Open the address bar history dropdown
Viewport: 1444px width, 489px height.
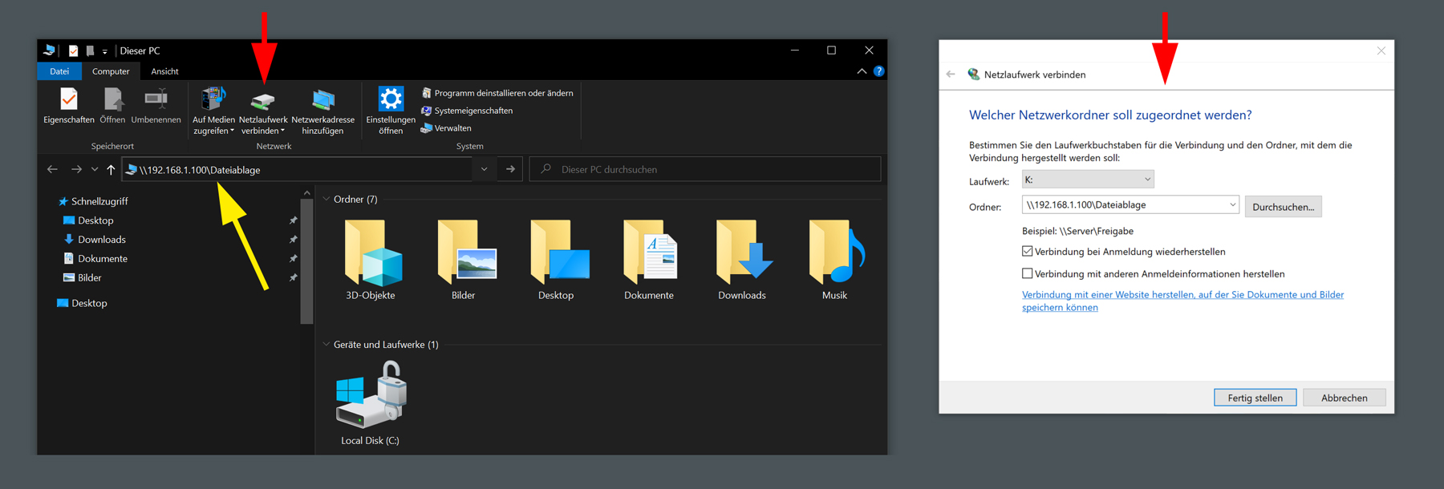(484, 170)
